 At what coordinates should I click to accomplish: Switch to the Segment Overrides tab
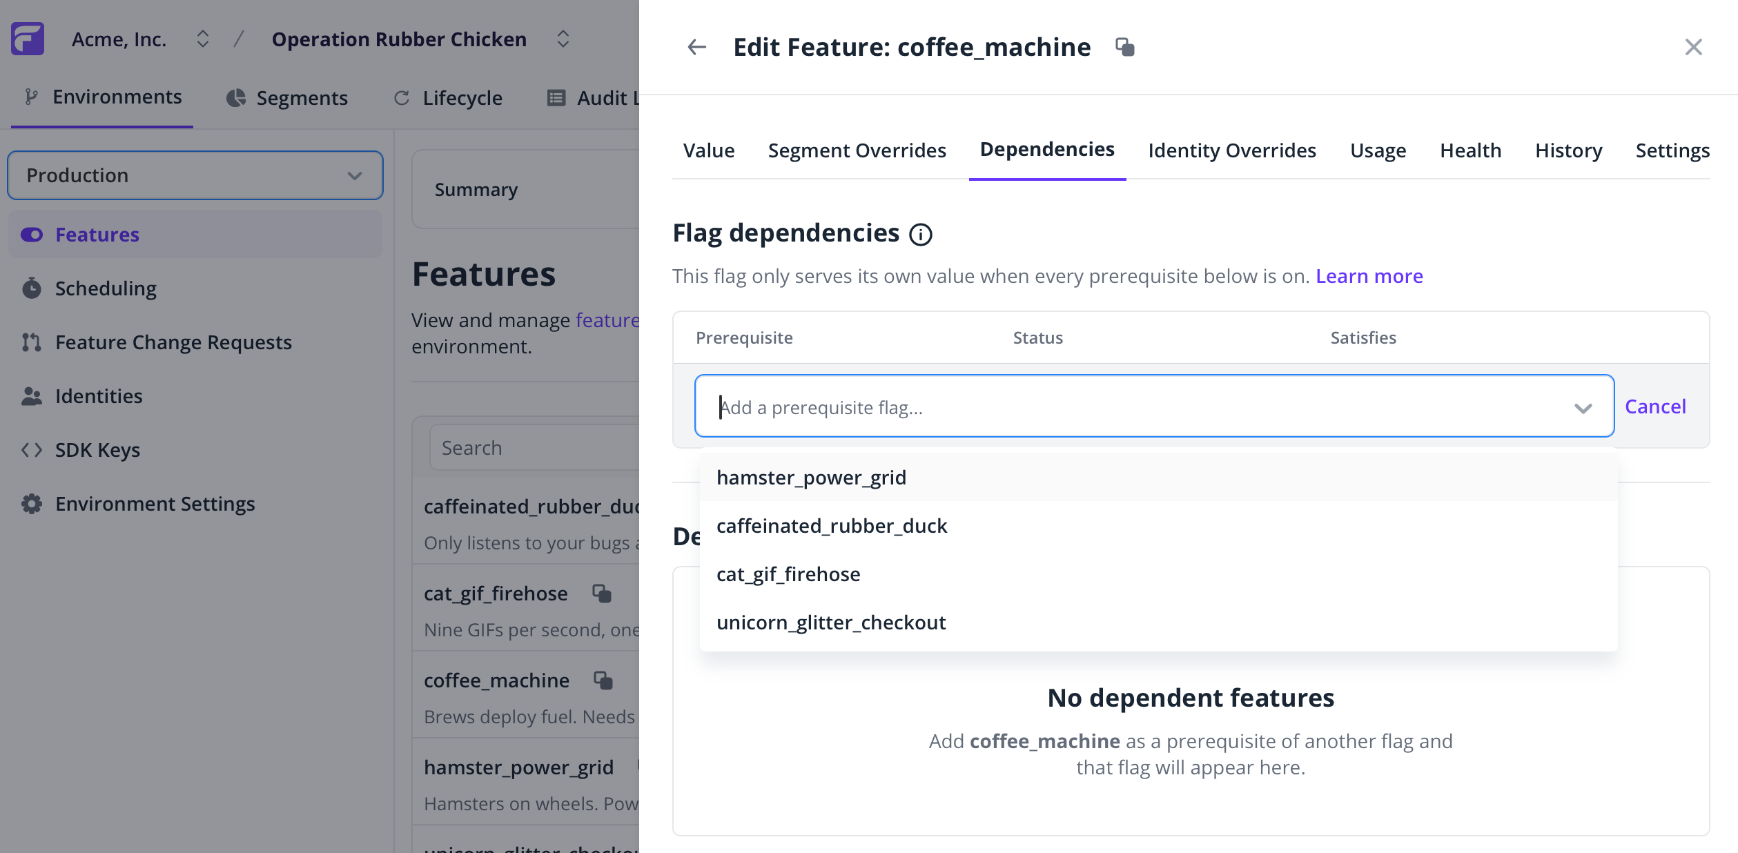tap(857, 150)
